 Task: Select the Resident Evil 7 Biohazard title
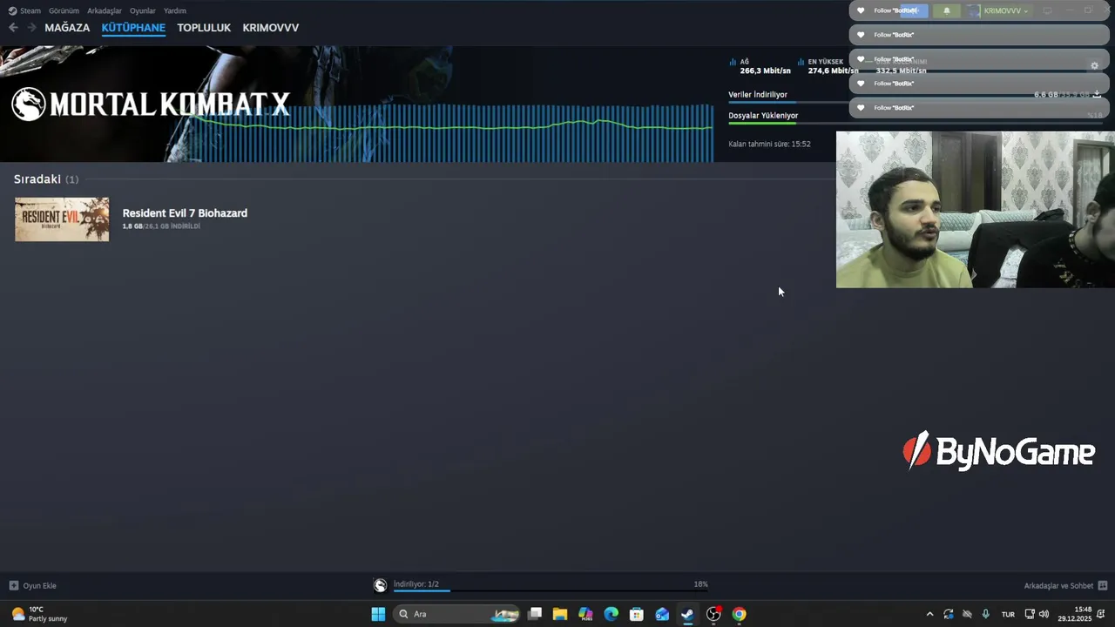pos(185,213)
